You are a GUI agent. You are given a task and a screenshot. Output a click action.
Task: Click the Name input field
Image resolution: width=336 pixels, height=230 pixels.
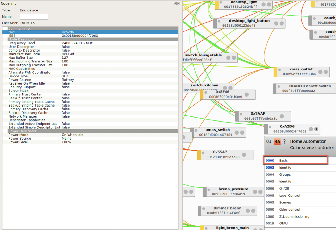coord(34,16)
